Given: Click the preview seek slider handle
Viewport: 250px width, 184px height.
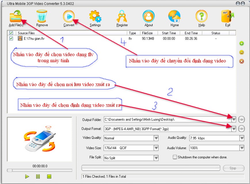Looking at the screenshot, I should (10, 170).
